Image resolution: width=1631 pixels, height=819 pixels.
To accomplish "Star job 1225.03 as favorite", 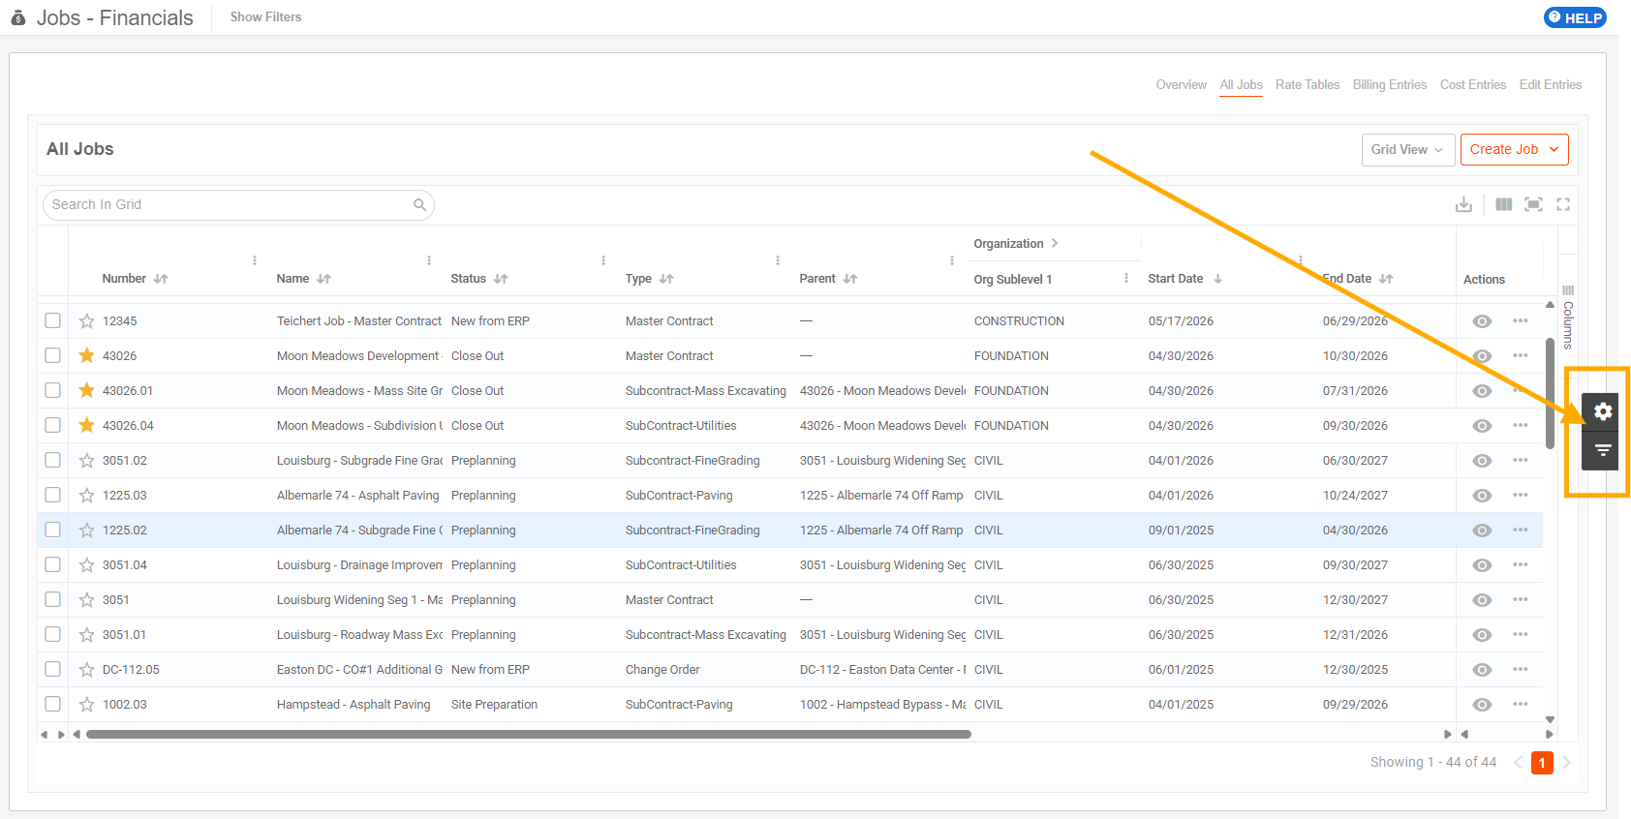I will click(x=86, y=495).
